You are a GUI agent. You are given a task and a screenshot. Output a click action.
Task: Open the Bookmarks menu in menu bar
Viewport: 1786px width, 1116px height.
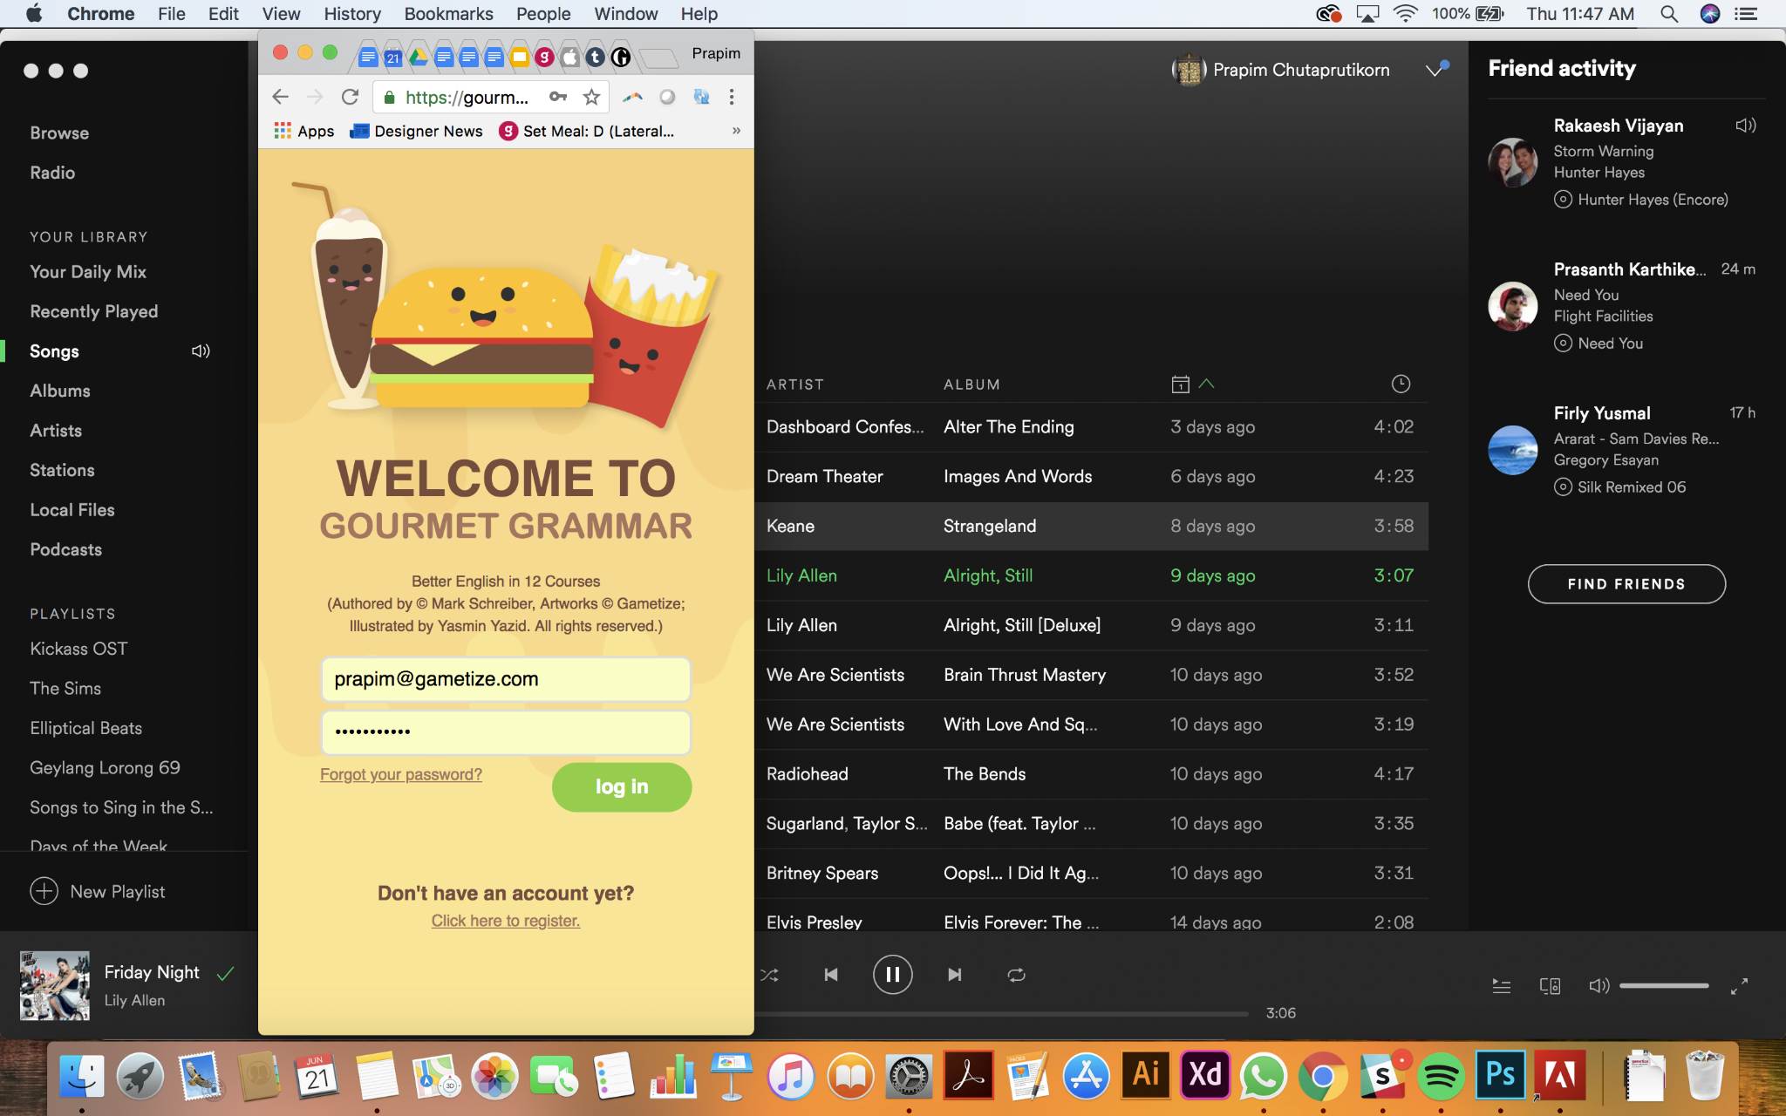[448, 14]
